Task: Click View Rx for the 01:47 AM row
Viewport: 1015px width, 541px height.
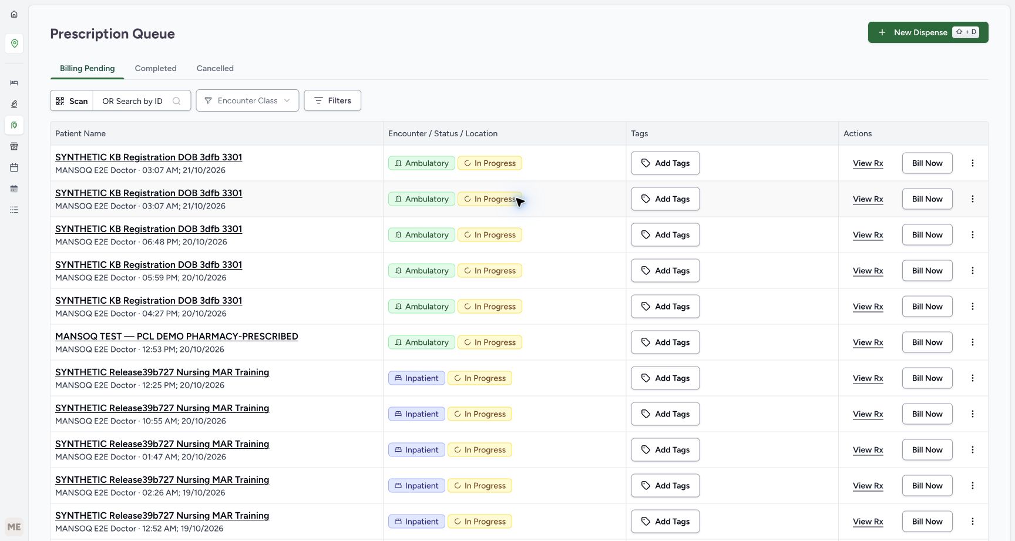Action: pos(868,450)
